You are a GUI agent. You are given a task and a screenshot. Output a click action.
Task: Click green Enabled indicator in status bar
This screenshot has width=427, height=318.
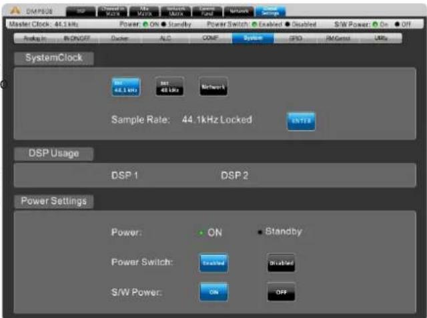(254, 25)
